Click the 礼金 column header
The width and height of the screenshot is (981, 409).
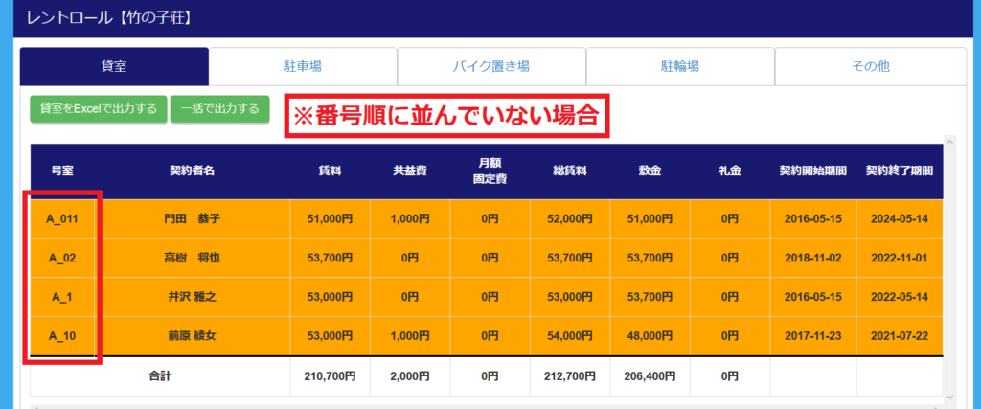point(730,171)
